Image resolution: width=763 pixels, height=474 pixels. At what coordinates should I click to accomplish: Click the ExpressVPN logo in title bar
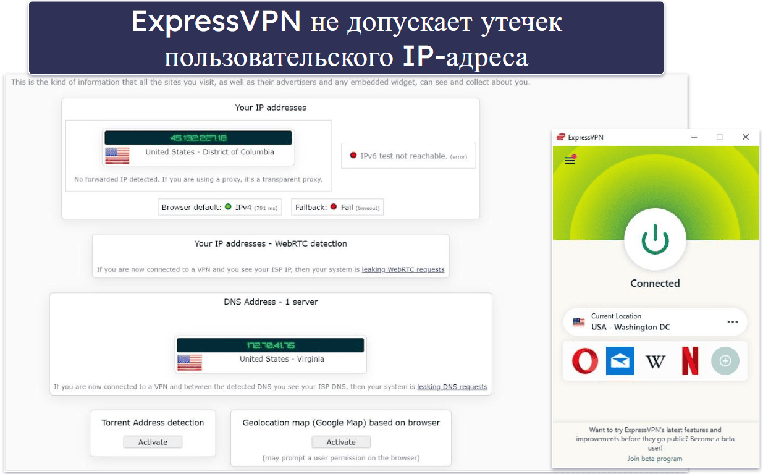[x=561, y=137]
